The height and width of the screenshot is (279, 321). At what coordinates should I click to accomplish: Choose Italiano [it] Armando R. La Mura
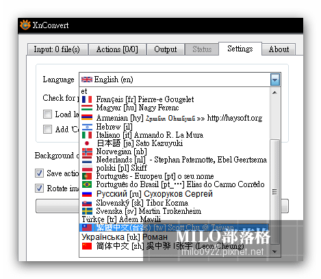pos(175,135)
